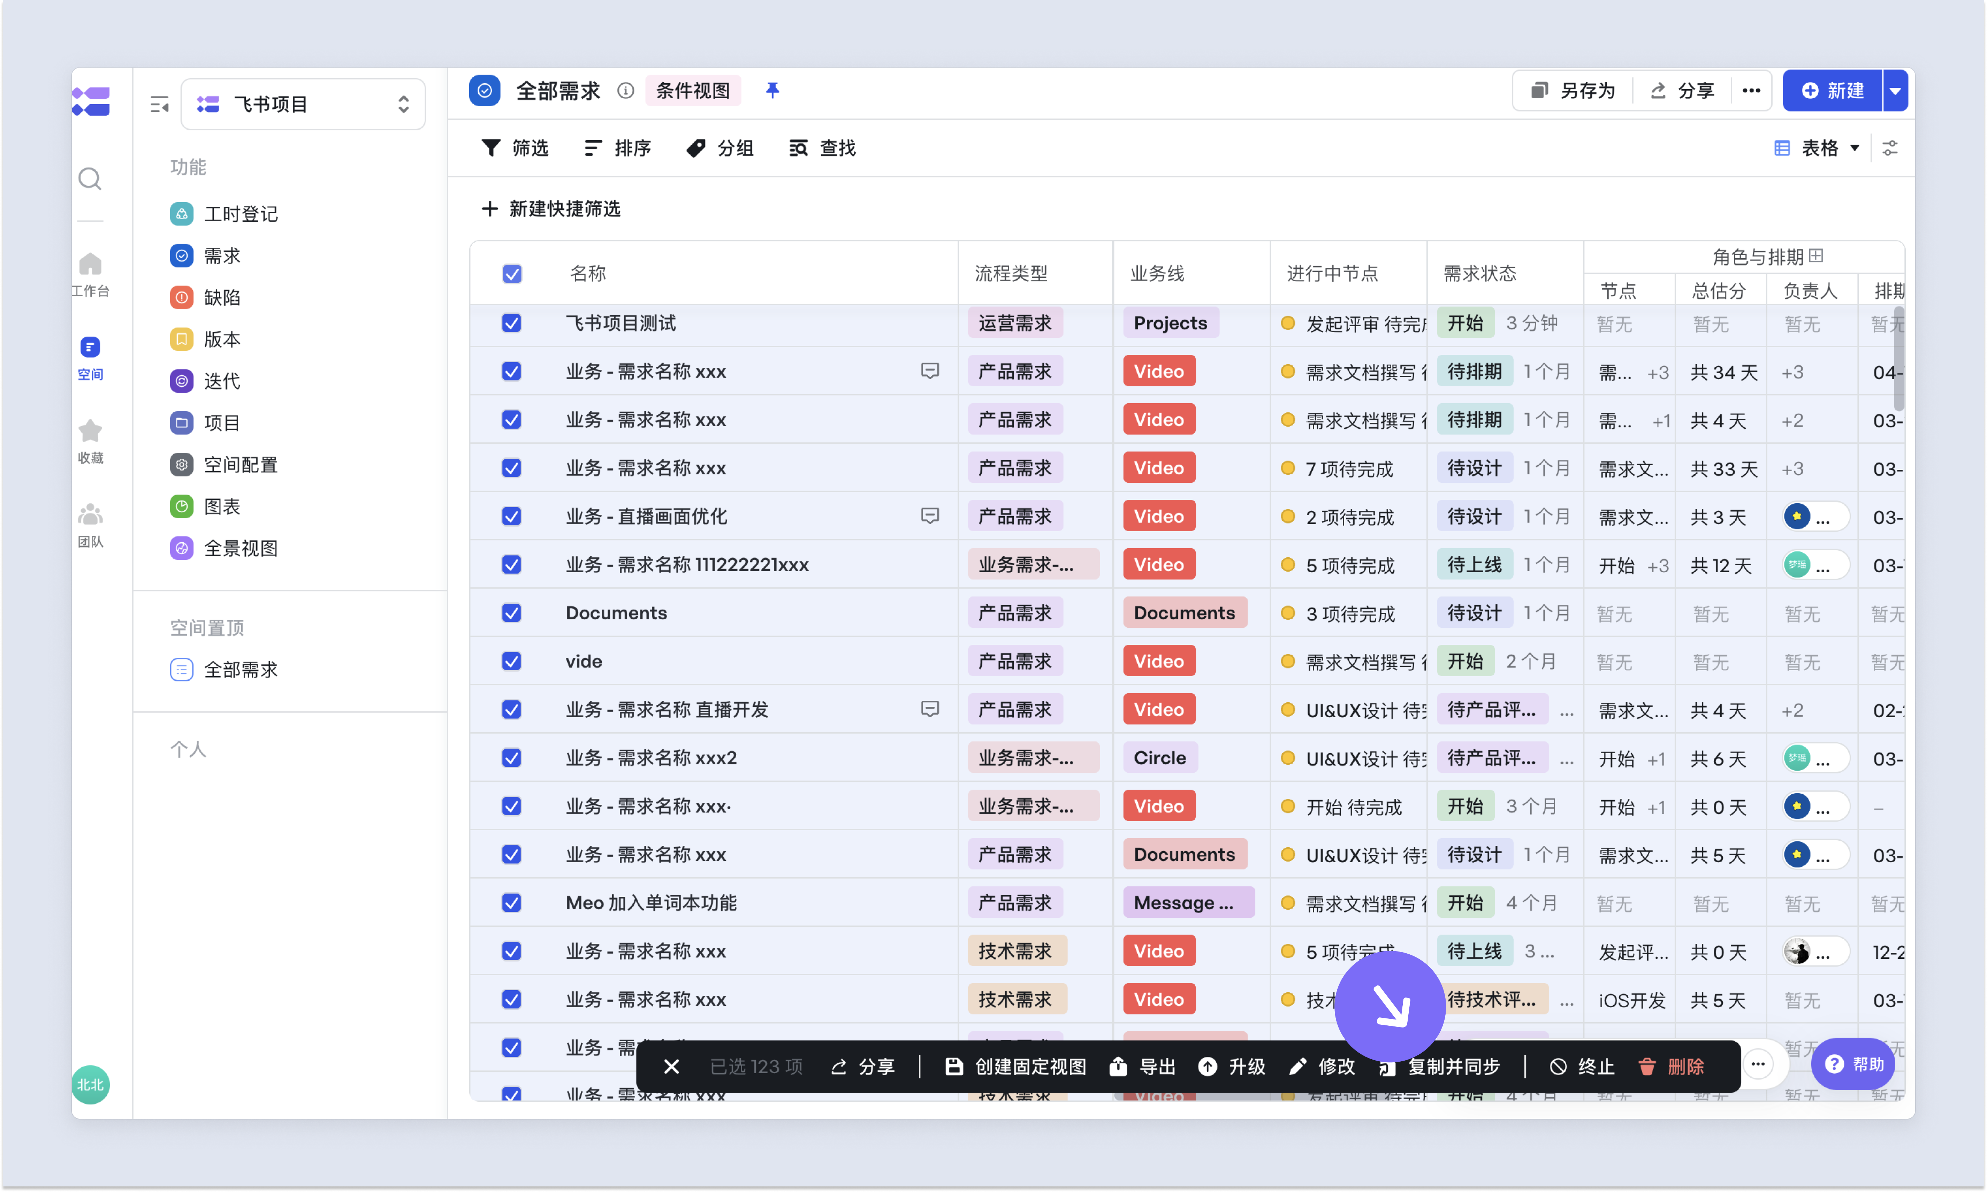Open 查找 find in the toolbar
The height and width of the screenshot is (1192, 1987).
(822, 148)
